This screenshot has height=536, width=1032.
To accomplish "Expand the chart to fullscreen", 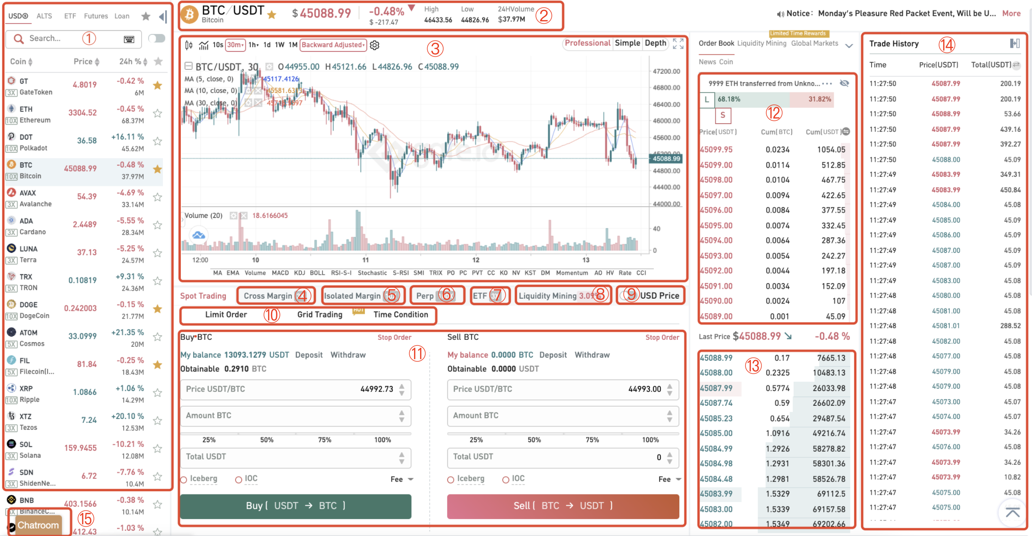I will (678, 44).
